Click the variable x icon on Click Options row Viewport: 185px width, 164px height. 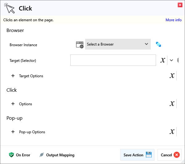click(x=172, y=104)
